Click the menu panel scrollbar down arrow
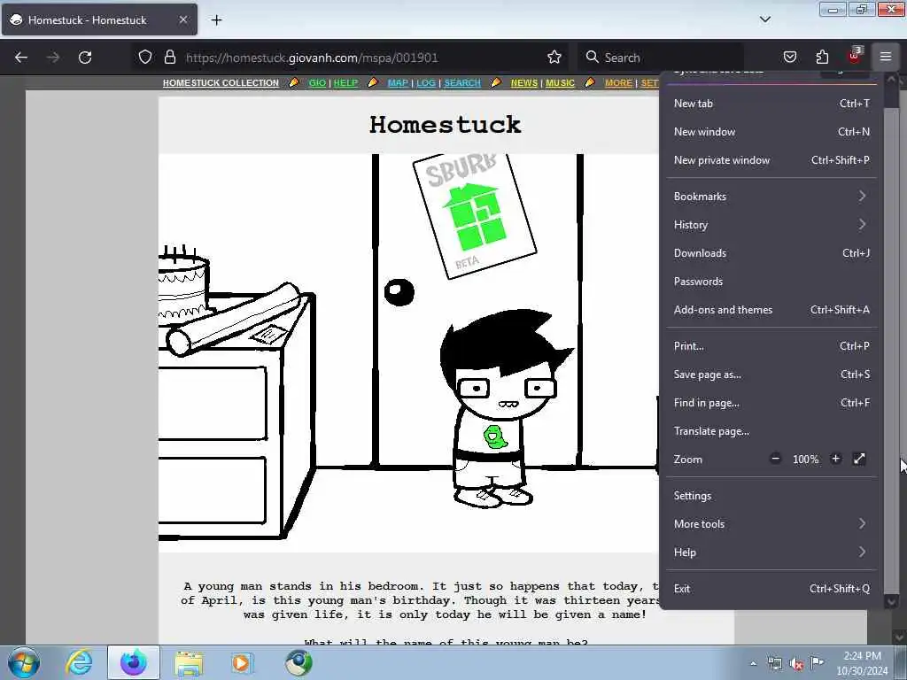 click(891, 602)
